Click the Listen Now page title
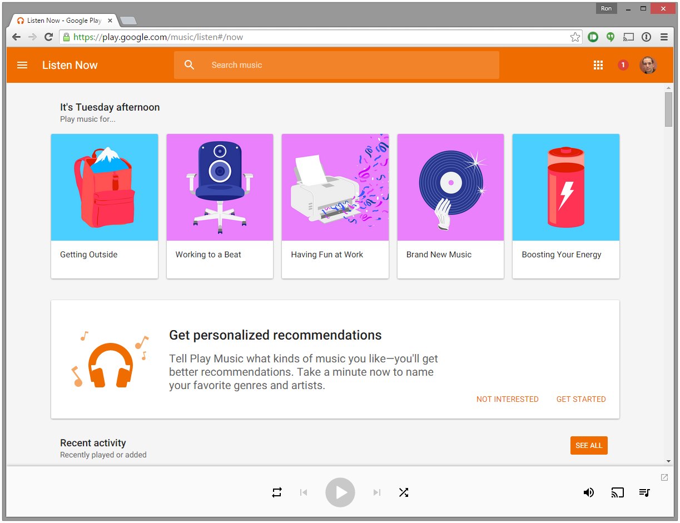 coord(70,65)
